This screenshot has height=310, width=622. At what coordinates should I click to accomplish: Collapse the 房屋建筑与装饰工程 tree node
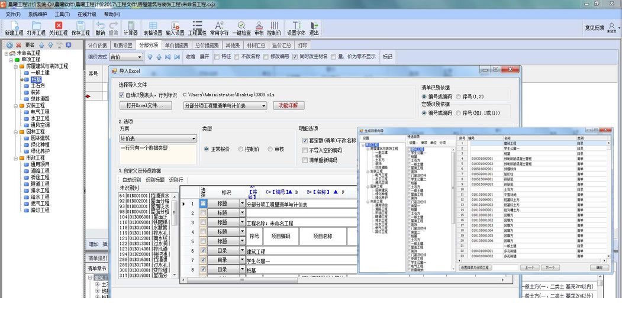15,66
